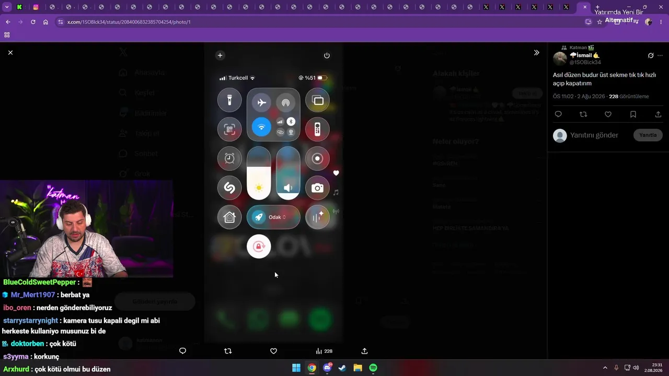Click the repost icon in the tweet side panel

coord(583,114)
